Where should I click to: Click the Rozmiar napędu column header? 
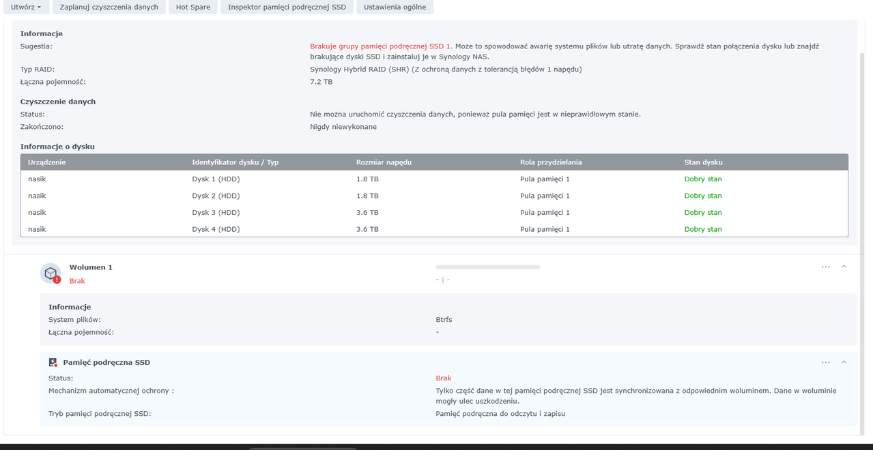[431, 162]
